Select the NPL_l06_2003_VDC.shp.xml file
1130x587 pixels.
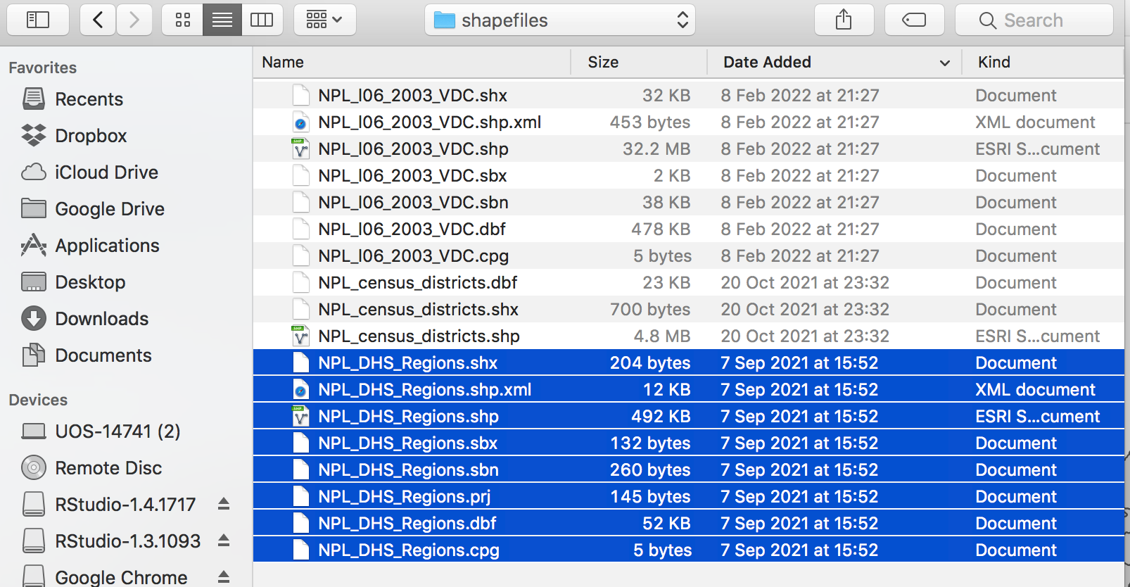click(429, 122)
